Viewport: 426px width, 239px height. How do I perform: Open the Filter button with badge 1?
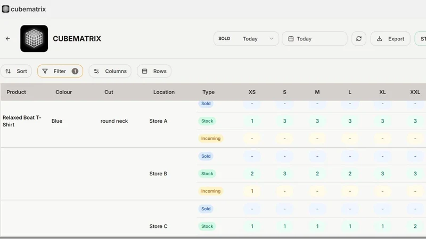click(60, 71)
